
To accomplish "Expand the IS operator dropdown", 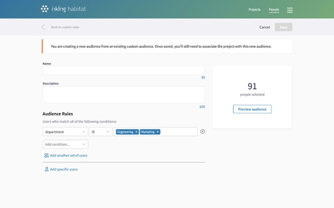I will pyautogui.click(x=100, y=132).
